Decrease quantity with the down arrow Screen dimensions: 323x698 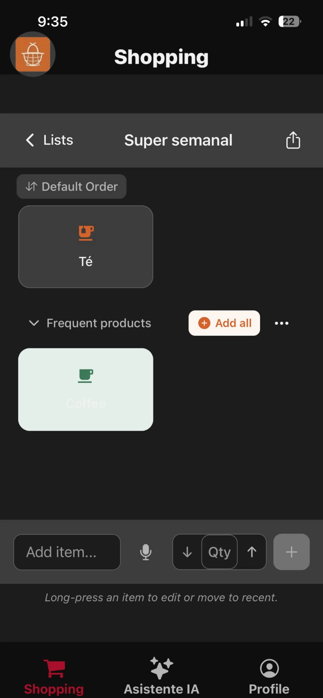coord(188,552)
